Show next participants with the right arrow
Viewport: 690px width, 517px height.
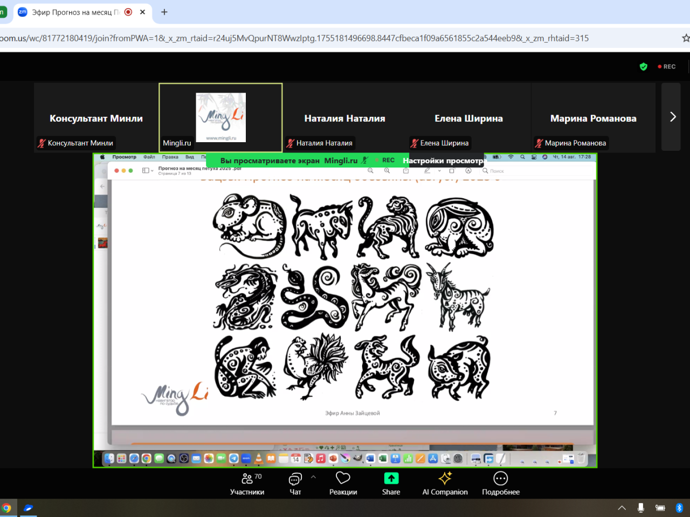point(672,117)
